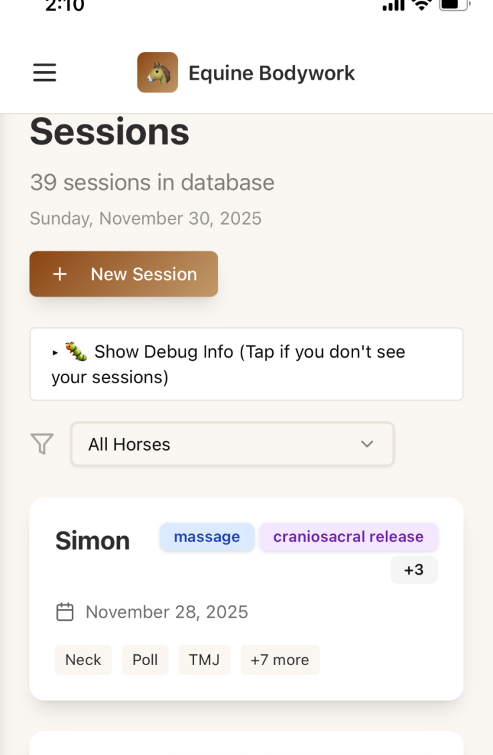The width and height of the screenshot is (493, 755).
Task: Open the All Horses dropdown
Action: (x=232, y=444)
